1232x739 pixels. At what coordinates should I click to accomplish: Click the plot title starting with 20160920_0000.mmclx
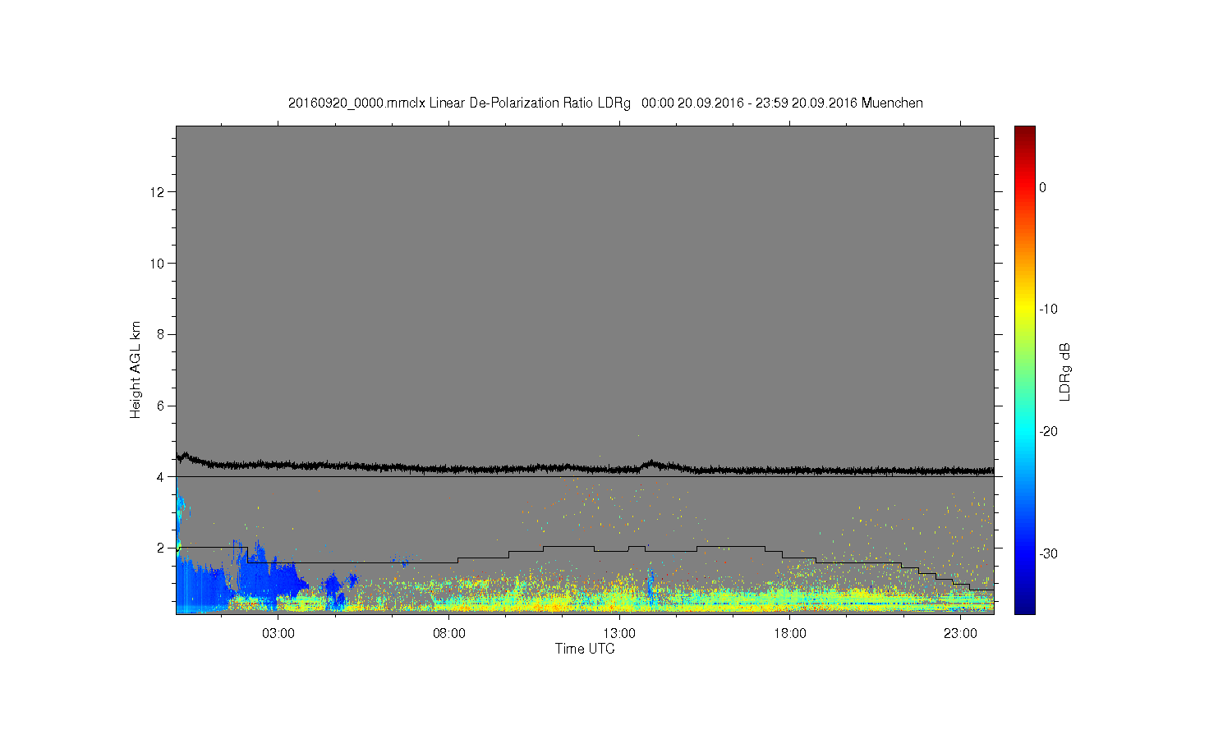[605, 103]
